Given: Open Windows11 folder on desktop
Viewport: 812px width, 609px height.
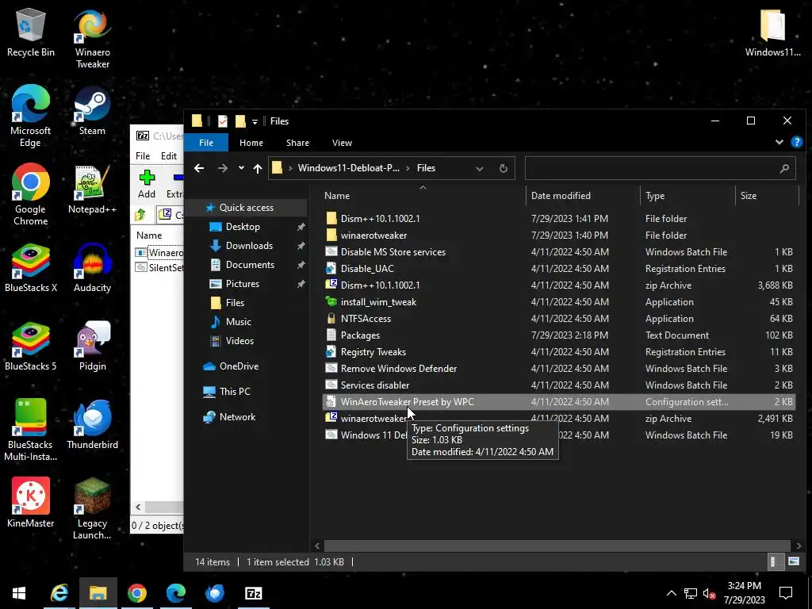Looking at the screenshot, I should tap(772, 33).
